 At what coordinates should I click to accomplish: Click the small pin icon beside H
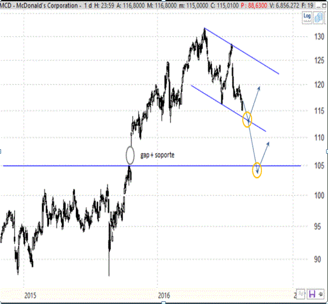320,294
